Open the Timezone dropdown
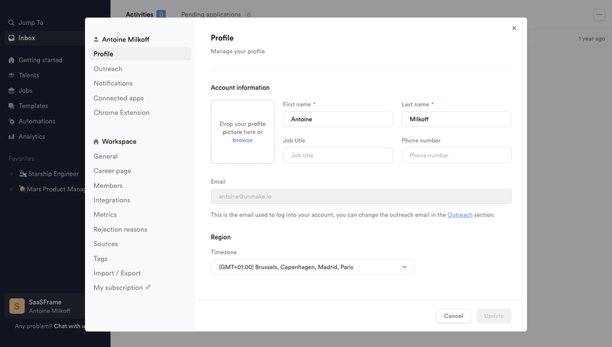 313,267
